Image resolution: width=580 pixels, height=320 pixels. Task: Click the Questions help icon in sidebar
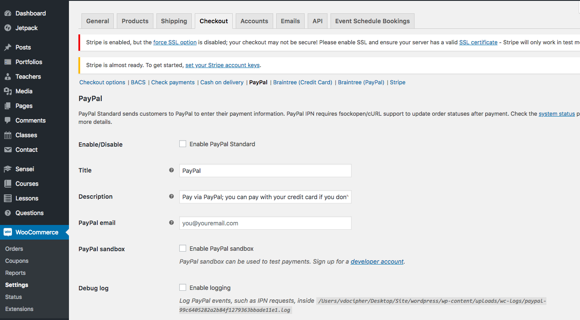[8, 213]
